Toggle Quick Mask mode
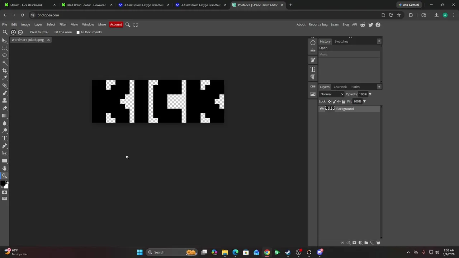This screenshot has width=459, height=258. pos(5,192)
